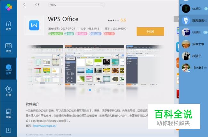Viewport: 208px width, 137px height.
Task: Open the http://www.wps.cn/ official site link
Action: 45,126
